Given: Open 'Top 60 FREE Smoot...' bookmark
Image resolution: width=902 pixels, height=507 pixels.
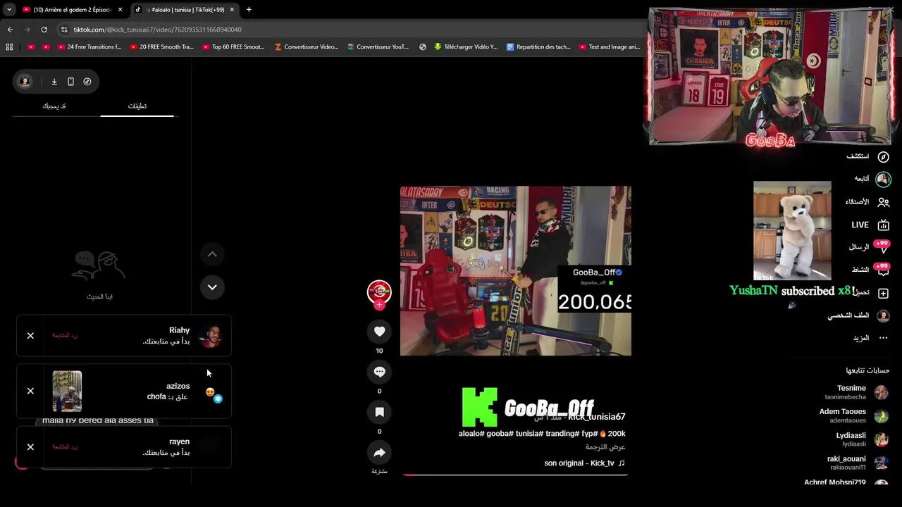Looking at the screenshot, I should tap(233, 47).
